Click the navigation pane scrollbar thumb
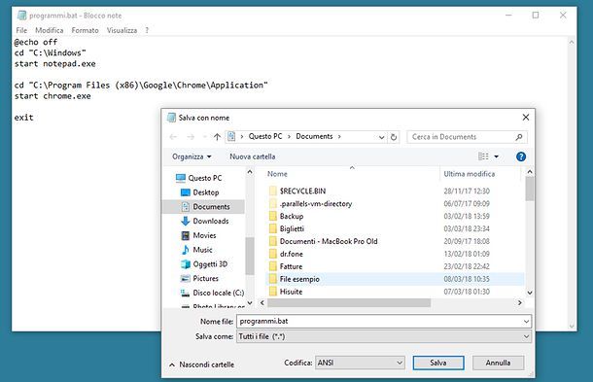The width and height of the screenshot is (593, 382). [x=249, y=256]
